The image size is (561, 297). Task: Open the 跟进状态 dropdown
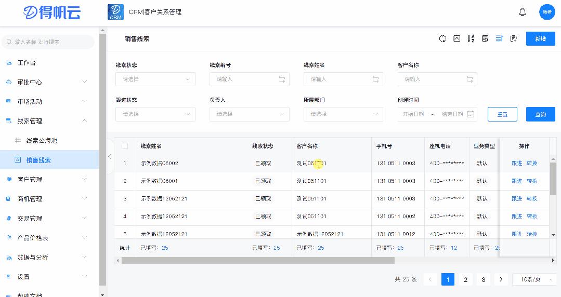click(155, 114)
